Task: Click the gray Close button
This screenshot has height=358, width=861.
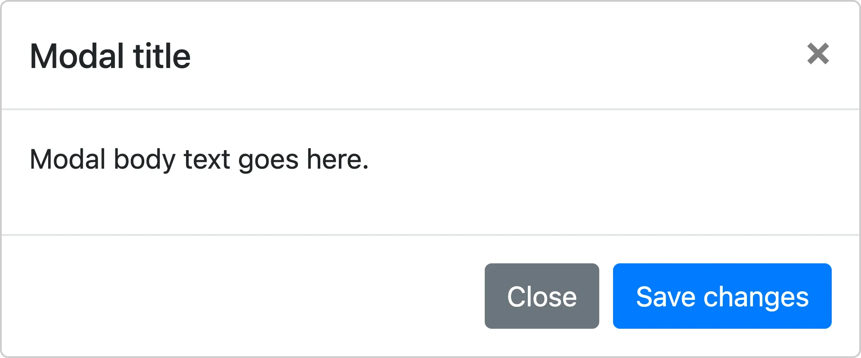Action: tap(542, 296)
